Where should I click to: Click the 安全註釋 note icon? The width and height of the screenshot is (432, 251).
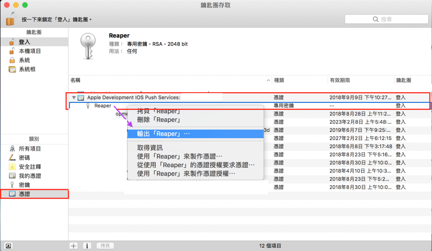(x=12, y=167)
